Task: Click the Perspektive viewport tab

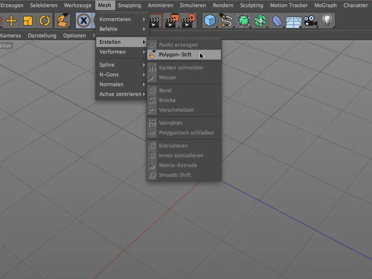Action: point(7,45)
